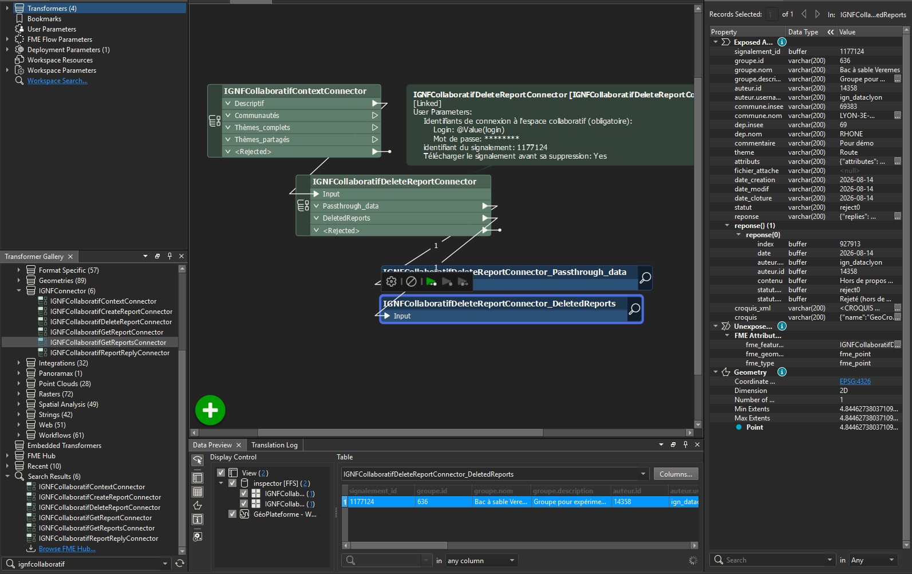Go to next selected record arrow
The height and width of the screenshot is (574, 912).
[x=817, y=14]
